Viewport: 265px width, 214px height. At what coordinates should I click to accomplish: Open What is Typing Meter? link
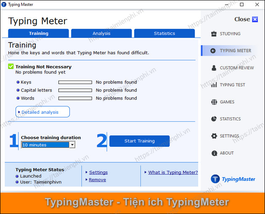pyautogui.click(x=173, y=172)
